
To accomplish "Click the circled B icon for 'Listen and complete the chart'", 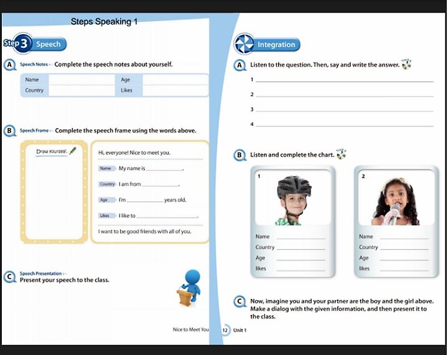I will 240,155.
